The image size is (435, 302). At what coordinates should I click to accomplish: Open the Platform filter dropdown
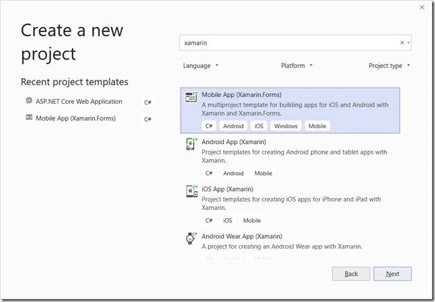pyautogui.click(x=296, y=66)
